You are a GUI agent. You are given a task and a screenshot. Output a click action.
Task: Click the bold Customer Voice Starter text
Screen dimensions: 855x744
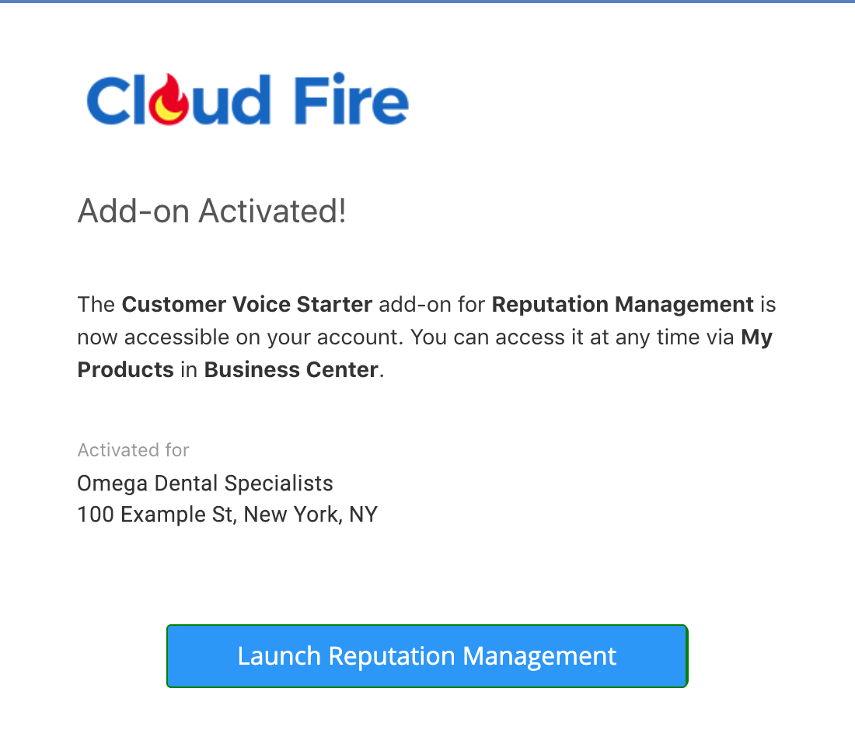(247, 305)
